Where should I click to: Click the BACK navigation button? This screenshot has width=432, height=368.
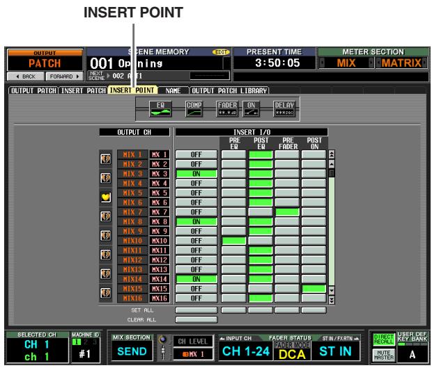pos(26,77)
